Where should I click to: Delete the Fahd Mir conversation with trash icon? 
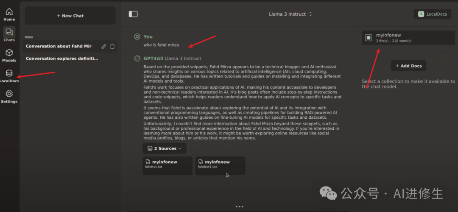(x=112, y=46)
